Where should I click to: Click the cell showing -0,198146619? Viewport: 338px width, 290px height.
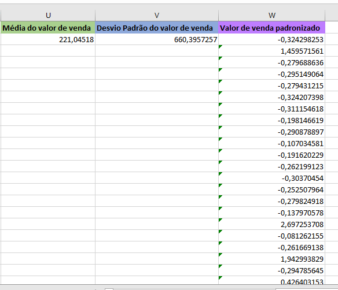(271, 120)
